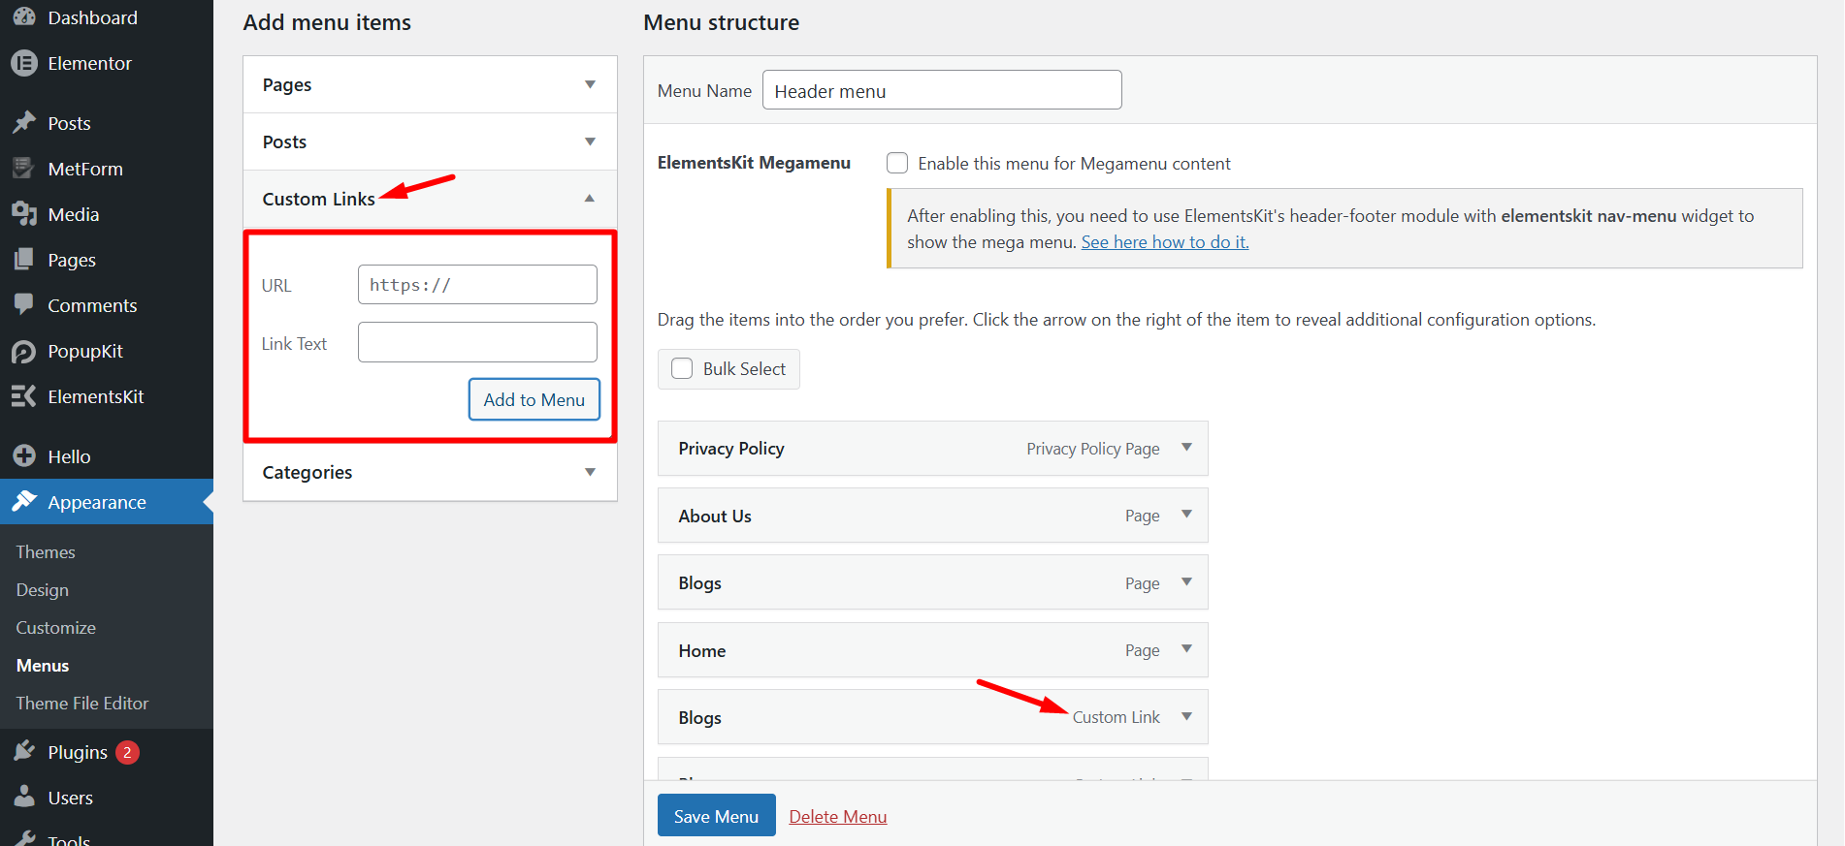Expand the Categories accordion arrow
Viewport: 1845px width, 846px height.
(590, 472)
